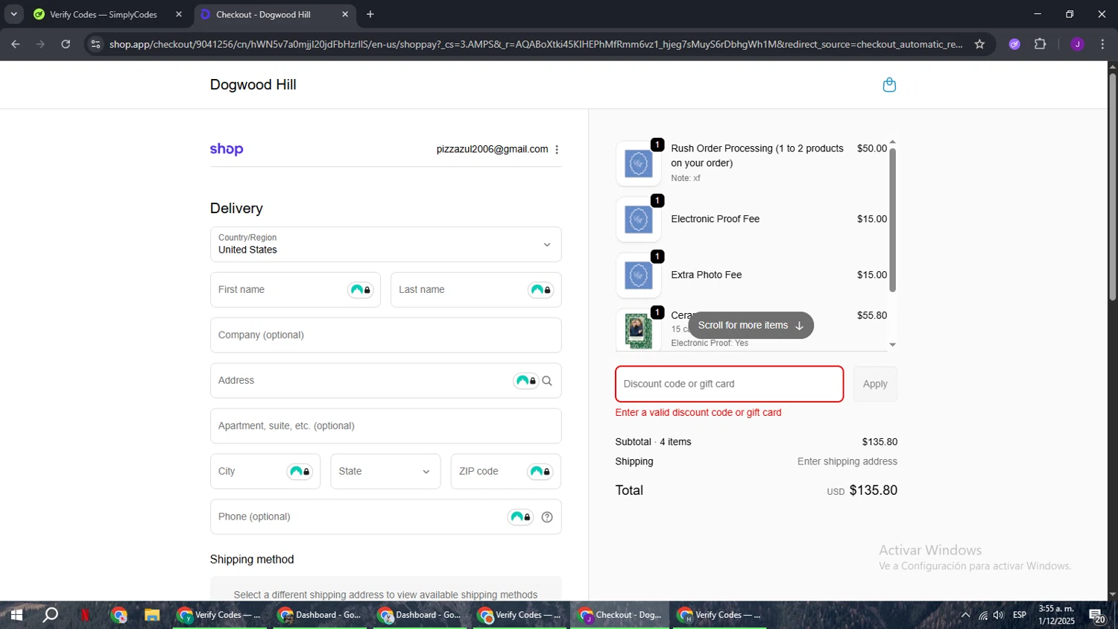Click page vertical scrollbar thumb
Image resolution: width=1118 pixels, height=629 pixels.
(x=1112, y=186)
